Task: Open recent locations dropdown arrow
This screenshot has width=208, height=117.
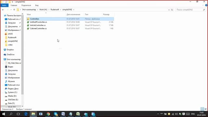Action: pos(11,10)
